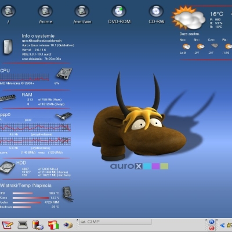232x232 pixels.
Task: Click the RAM memory stick icon
Action: pyautogui.click(x=8, y=97)
